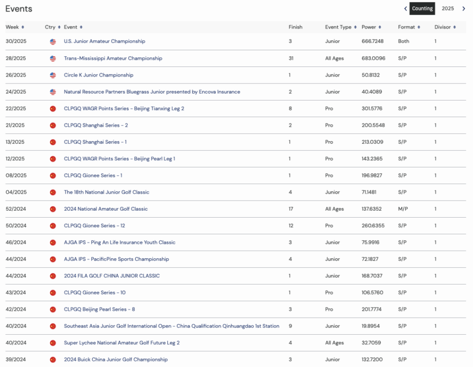The width and height of the screenshot is (473, 367).
Task: Sort by the Ctry column header
Action: tap(52, 27)
